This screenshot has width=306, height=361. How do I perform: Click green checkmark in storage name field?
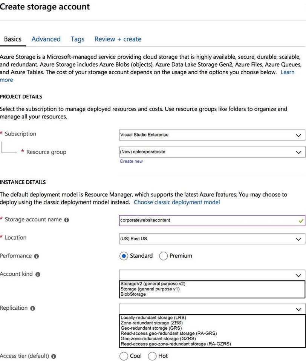coord(301,221)
